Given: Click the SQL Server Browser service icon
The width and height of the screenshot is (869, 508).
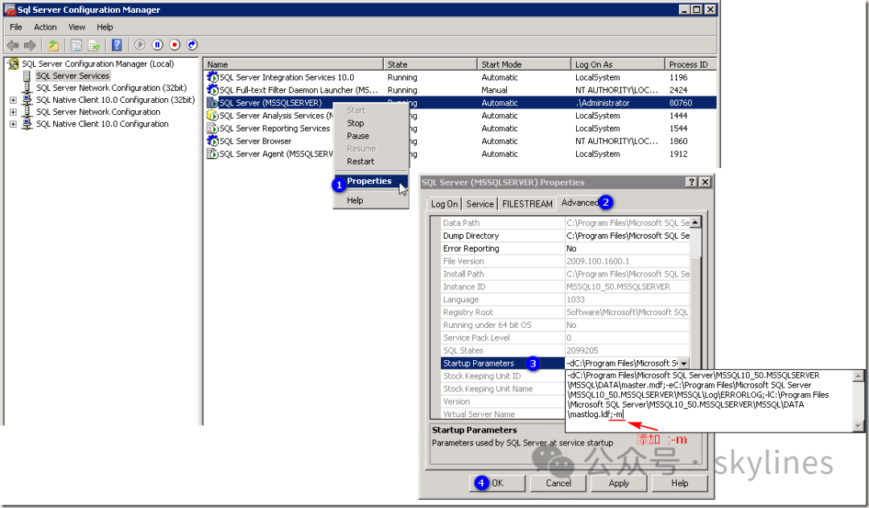Looking at the screenshot, I should click(x=212, y=141).
